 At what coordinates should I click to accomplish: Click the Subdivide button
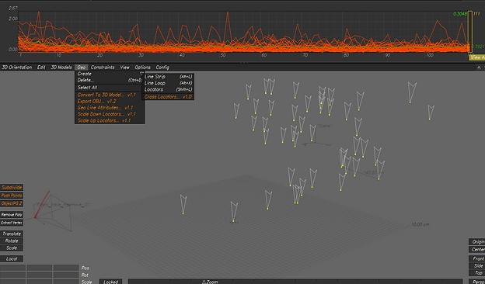pyautogui.click(x=12, y=187)
